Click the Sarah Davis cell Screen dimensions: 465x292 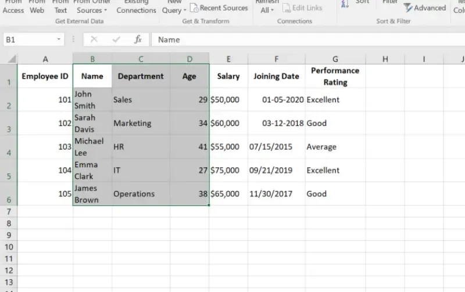pos(92,123)
